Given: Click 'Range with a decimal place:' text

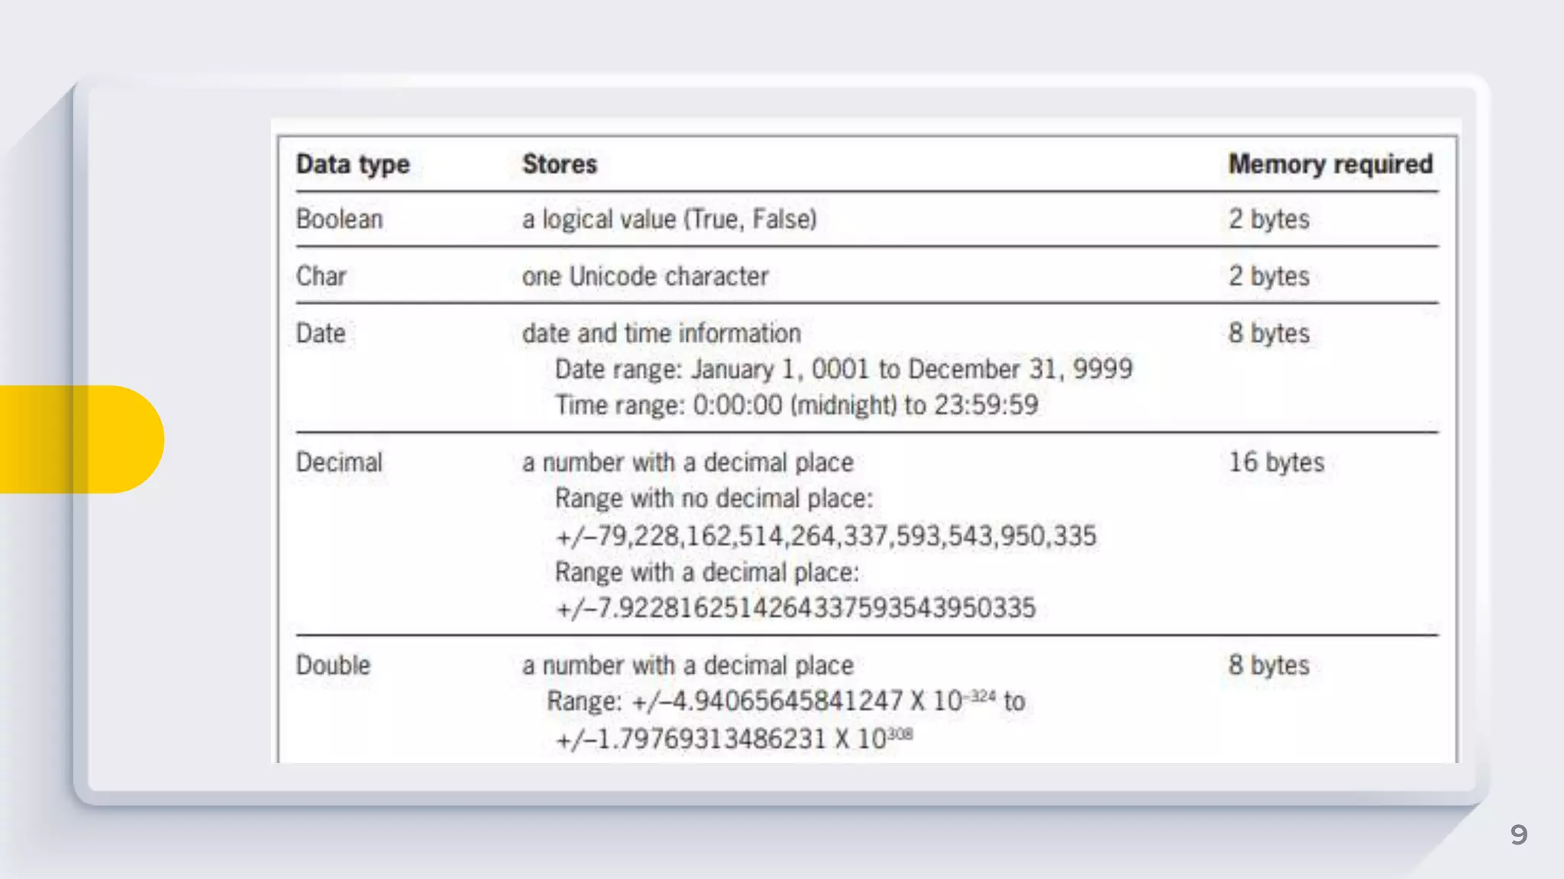Looking at the screenshot, I should coord(706,572).
